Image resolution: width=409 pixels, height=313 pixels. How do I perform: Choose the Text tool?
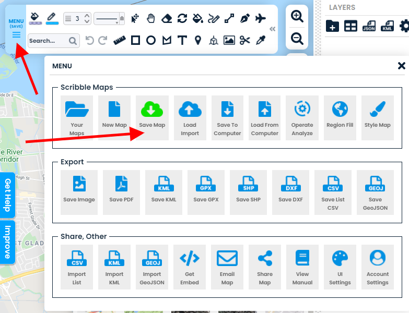click(x=182, y=40)
